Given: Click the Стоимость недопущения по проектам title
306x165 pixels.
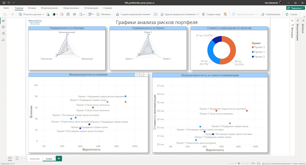Looking at the screenshot, I should pyautogui.click(x=229, y=28).
